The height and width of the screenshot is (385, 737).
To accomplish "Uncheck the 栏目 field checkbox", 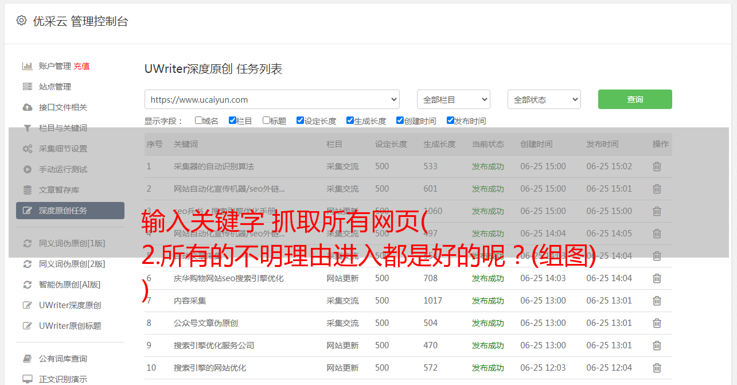I will (x=232, y=120).
